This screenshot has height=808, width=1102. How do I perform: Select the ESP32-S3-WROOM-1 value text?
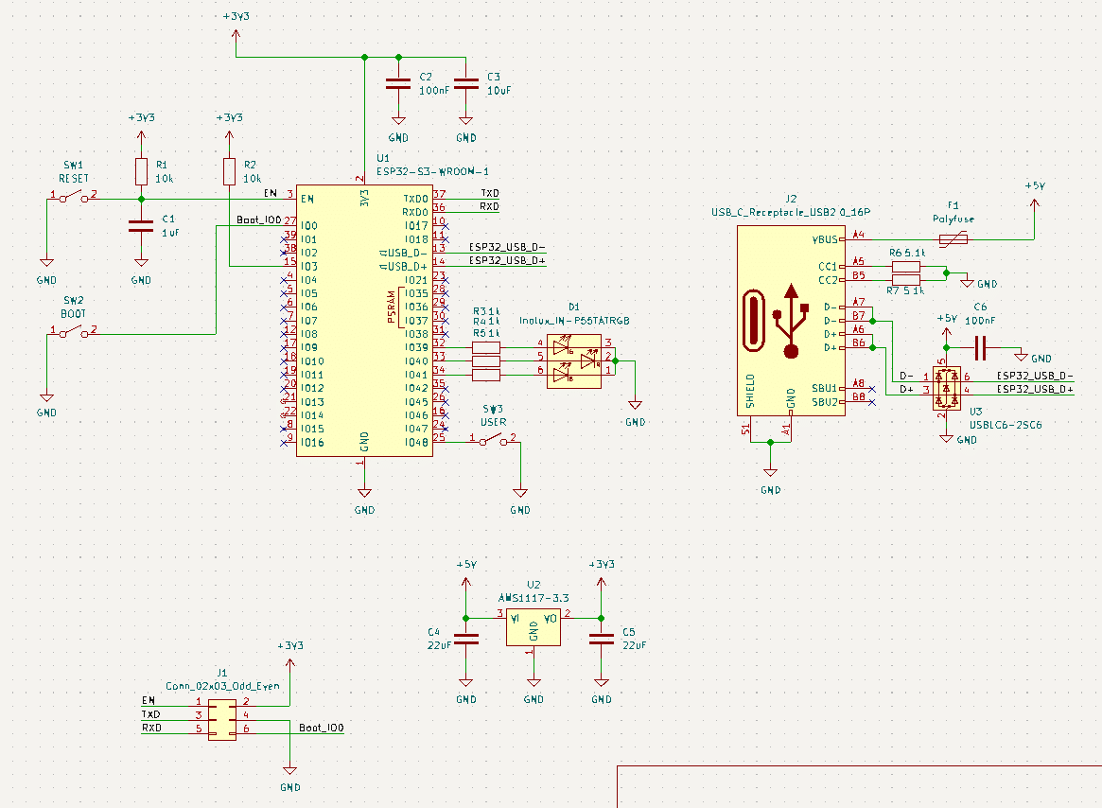tap(432, 171)
